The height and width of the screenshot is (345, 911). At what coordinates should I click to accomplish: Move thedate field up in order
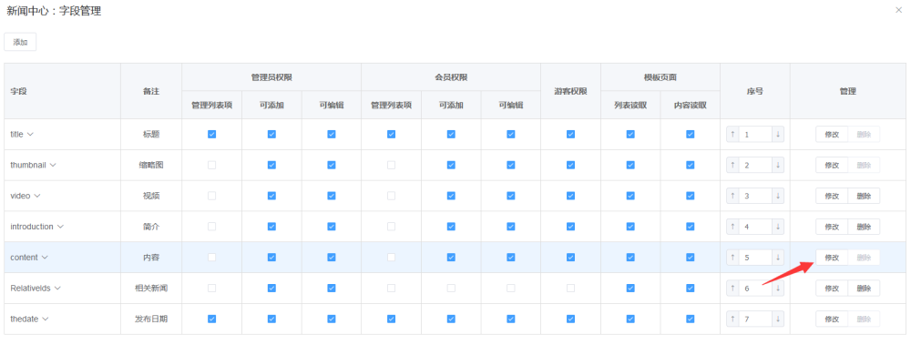[732, 319]
